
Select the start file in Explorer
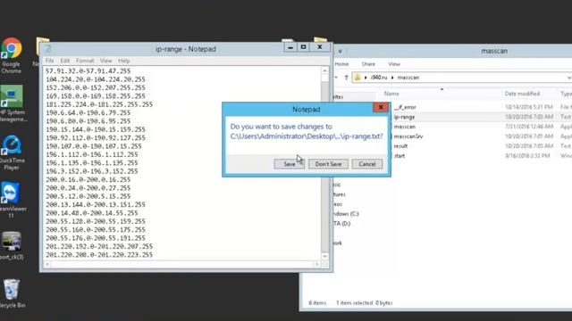click(x=400, y=156)
